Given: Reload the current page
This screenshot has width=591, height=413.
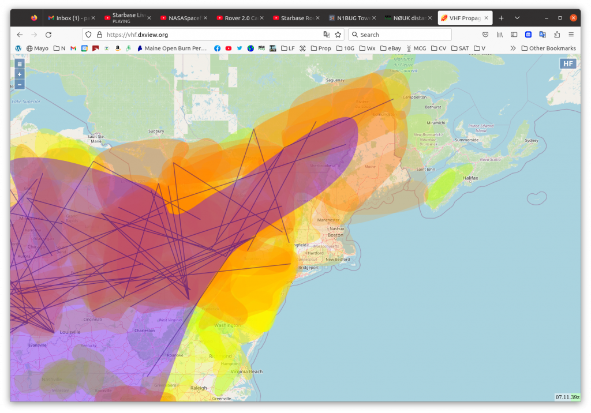Looking at the screenshot, I should click(48, 35).
